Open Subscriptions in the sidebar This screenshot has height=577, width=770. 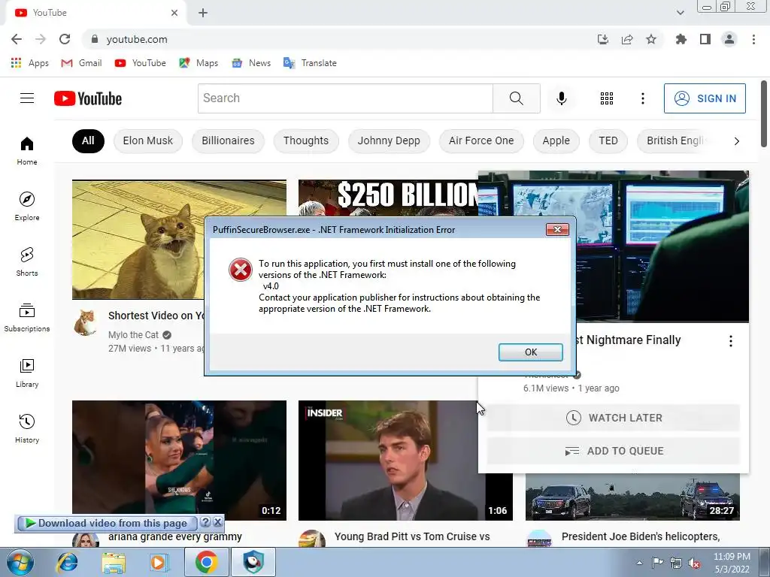(27, 318)
